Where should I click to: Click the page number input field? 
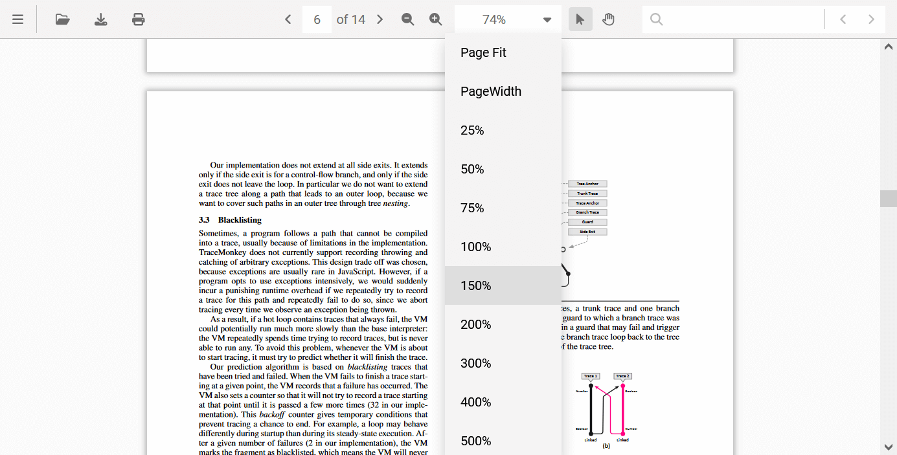coord(317,19)
